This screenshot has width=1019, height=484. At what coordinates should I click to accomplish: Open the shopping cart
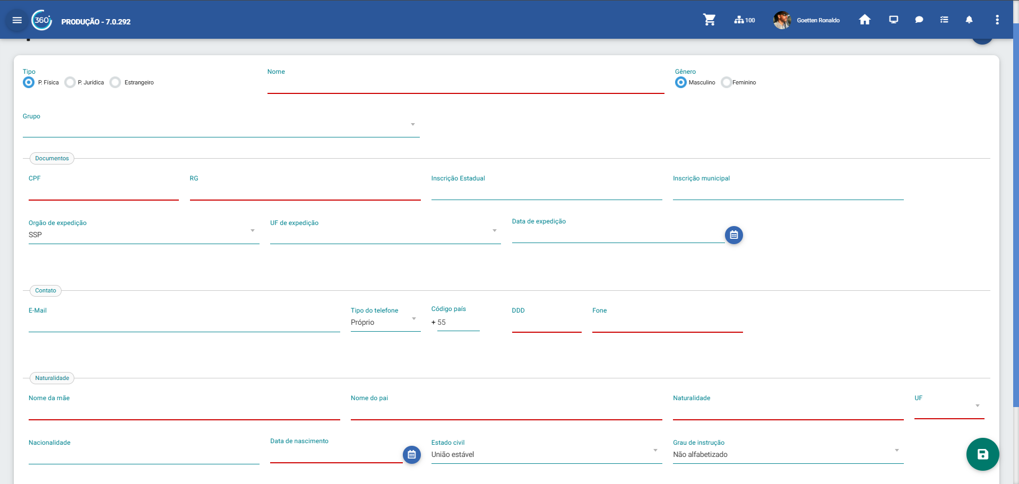click(x=709, y=20)
